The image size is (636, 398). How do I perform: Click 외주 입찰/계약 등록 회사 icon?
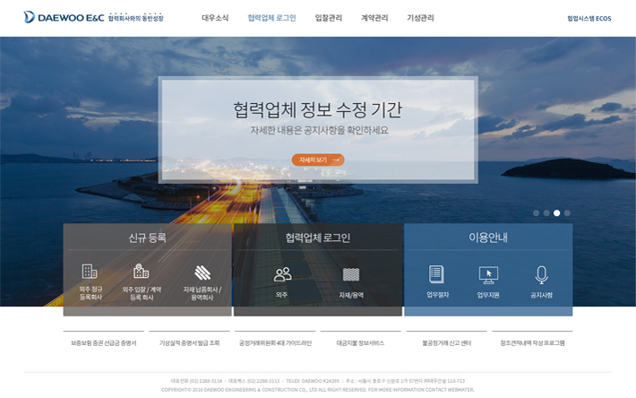(x=141, y=271)
